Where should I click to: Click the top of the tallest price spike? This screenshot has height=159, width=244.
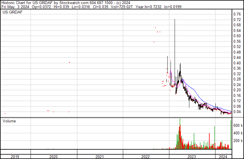pos(175,20)
